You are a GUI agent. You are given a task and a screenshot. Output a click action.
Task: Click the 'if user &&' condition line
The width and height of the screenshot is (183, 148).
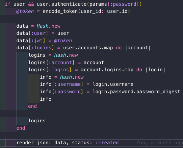point(73,4)
